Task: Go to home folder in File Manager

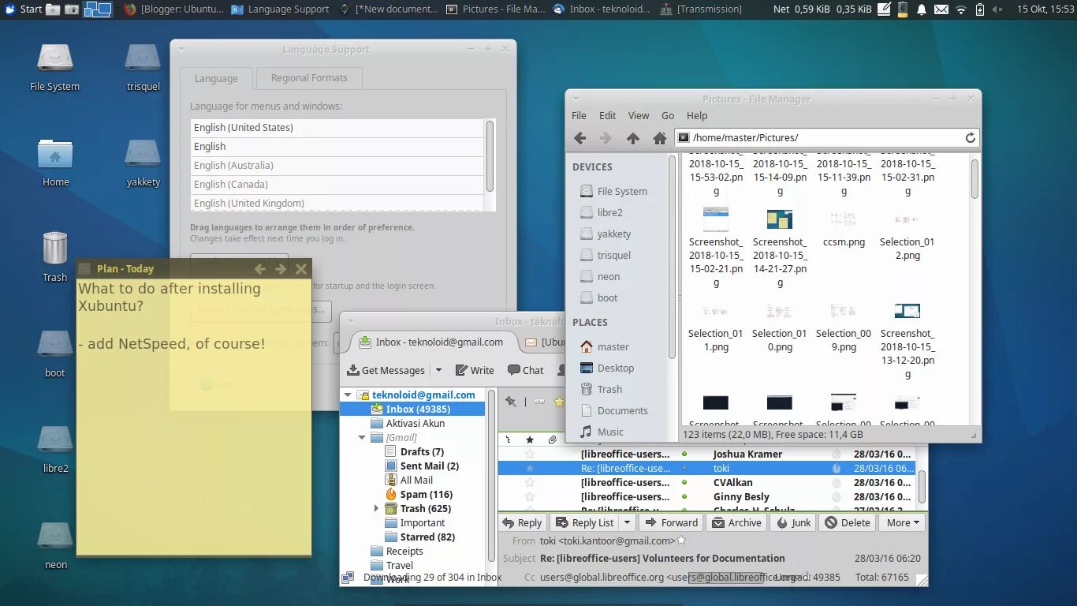Action: pos(659,138)
